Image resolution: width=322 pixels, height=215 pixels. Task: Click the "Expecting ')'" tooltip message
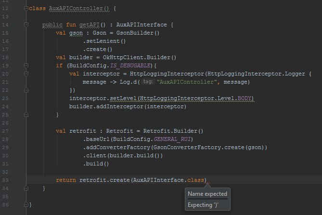pos(203,205)
